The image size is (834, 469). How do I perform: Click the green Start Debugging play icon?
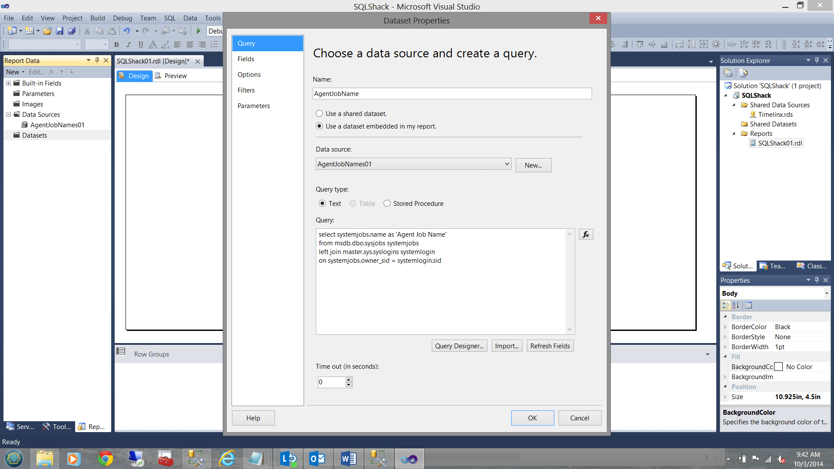pos(198,31)
